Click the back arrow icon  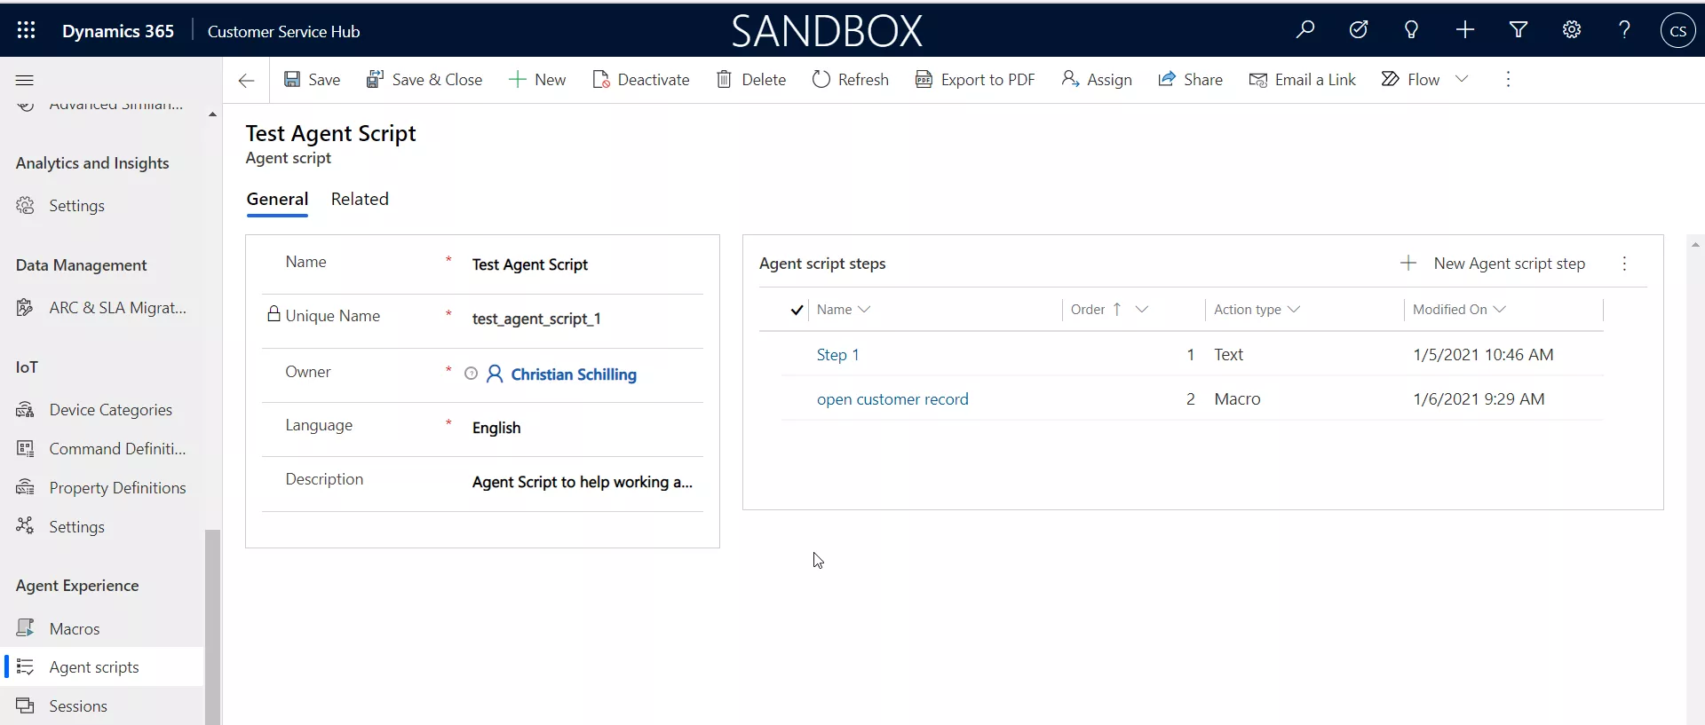click(x=246, y=80)
